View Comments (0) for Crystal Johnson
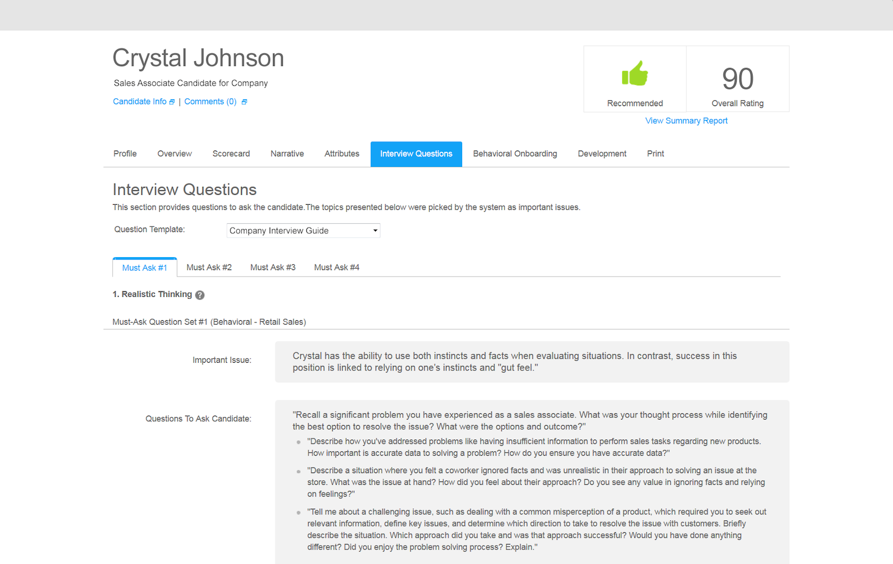Image resolution: width=893 pixels, height=564 pixels. coord(210,102)
